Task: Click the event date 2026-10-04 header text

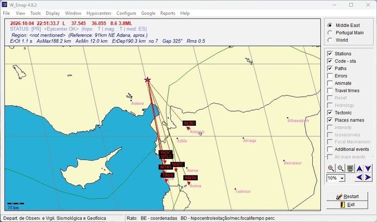Action: 22,24
